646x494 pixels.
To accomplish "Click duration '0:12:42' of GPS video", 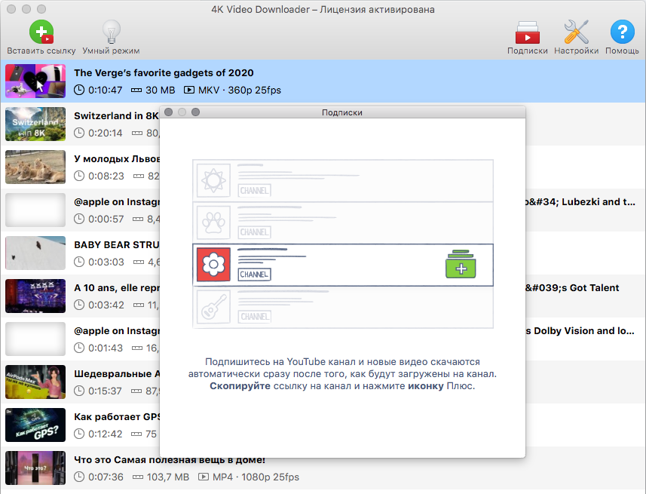I will tap(105, 434).
